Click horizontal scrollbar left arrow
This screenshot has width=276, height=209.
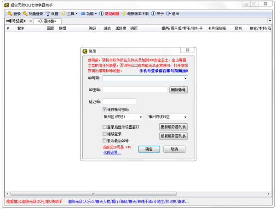[7, 194]
